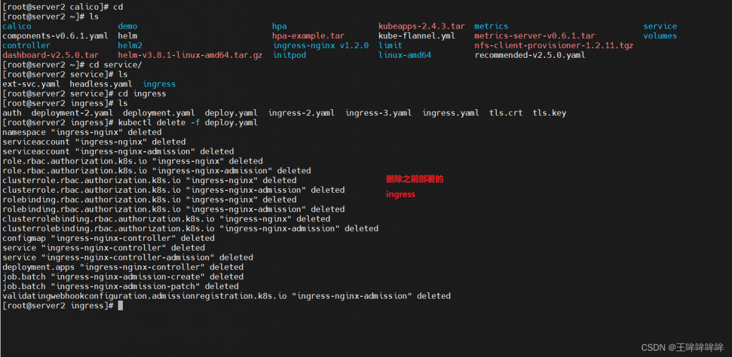This screenshot has width=732, height=357.
Task: Click the red Chinese annotation above "ingress"
Action: point(415,179)
